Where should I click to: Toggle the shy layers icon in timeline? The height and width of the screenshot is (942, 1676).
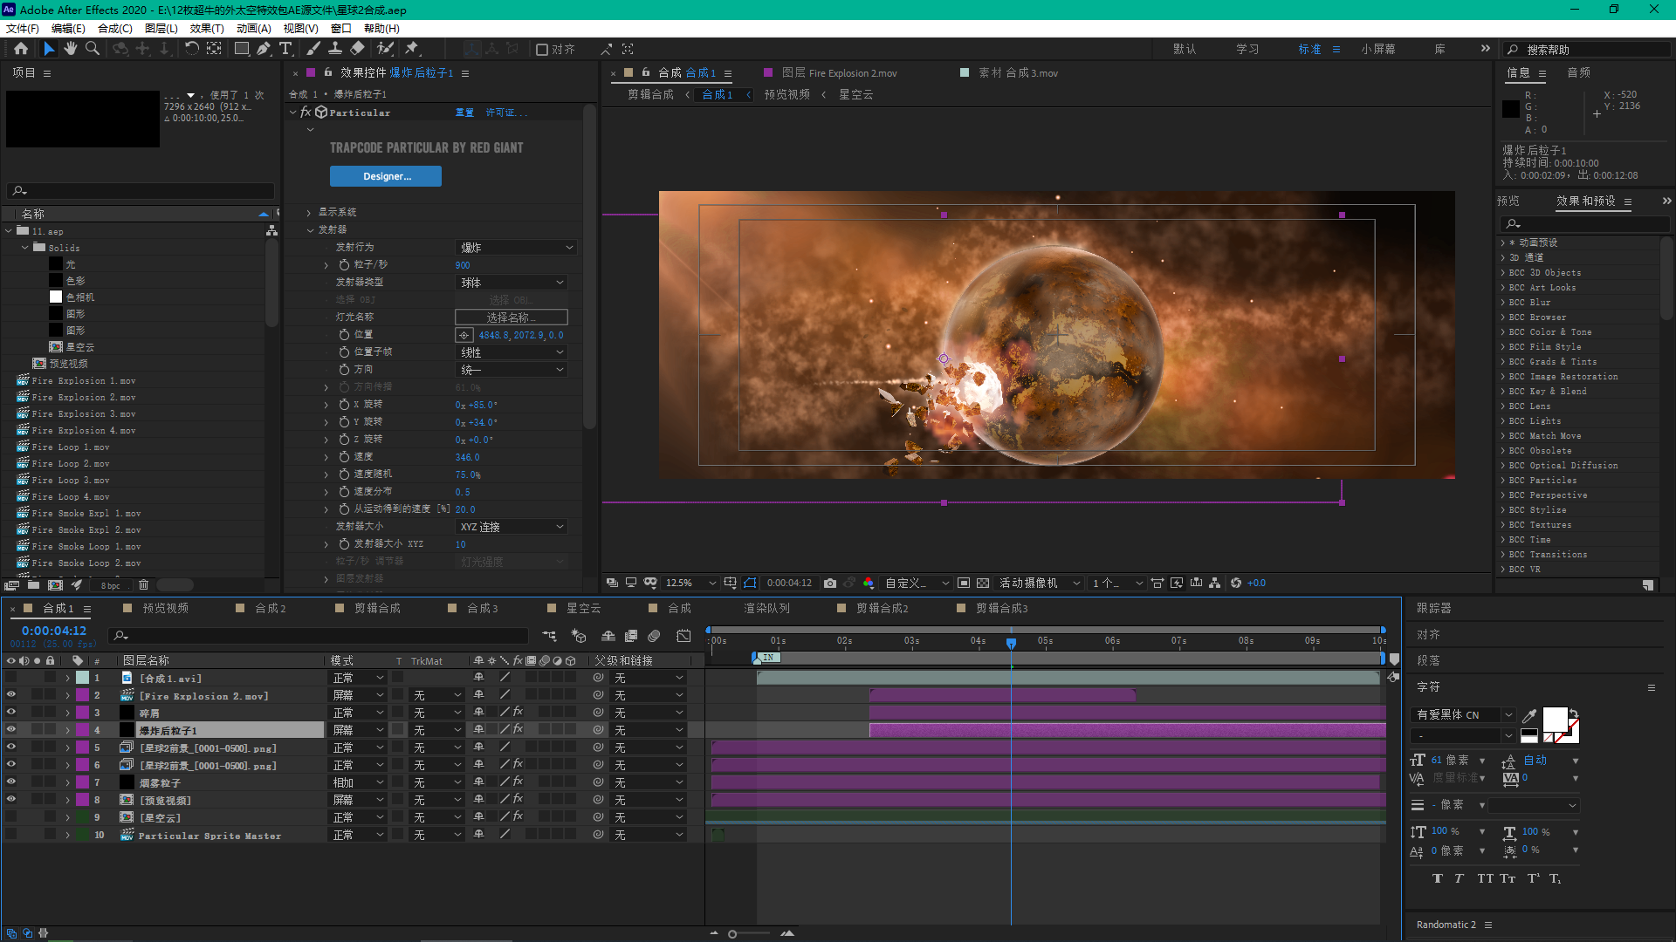pyautogui.click(x=608, y=636)
